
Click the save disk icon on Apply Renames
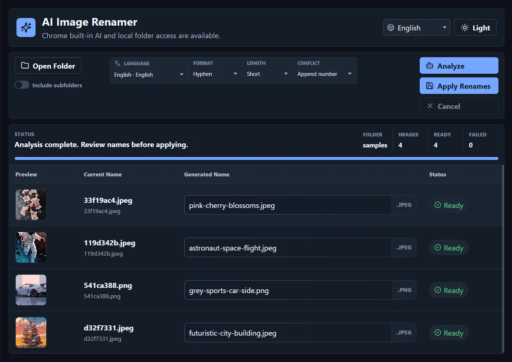click(430, 86)
